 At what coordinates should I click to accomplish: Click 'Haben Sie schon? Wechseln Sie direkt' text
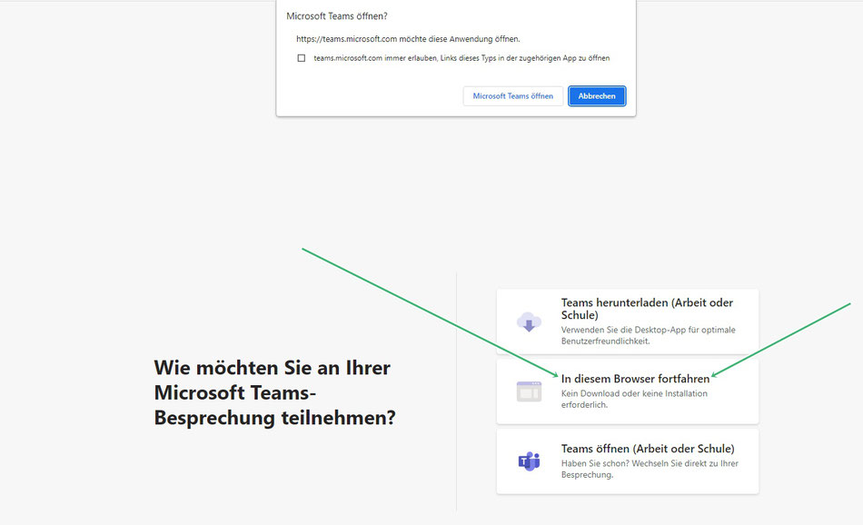[650, 469]
